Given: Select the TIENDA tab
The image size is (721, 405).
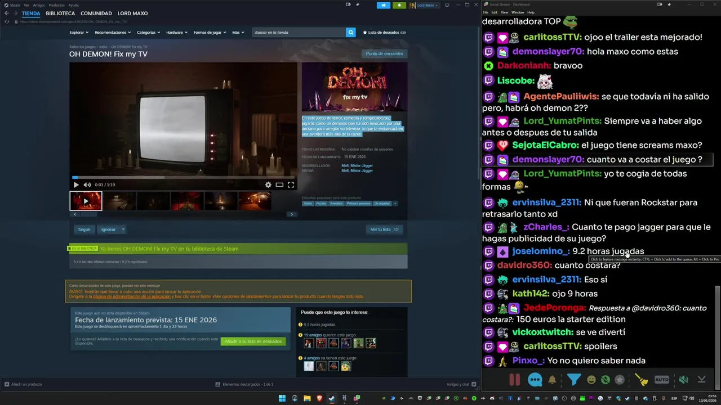Looking at the screenshot, I should (x=31, y=13).
